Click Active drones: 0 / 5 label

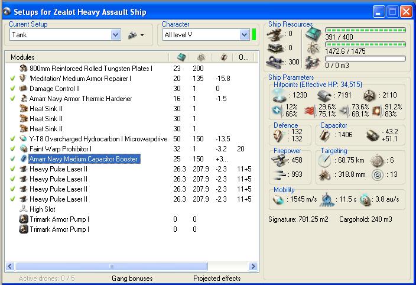47,278
